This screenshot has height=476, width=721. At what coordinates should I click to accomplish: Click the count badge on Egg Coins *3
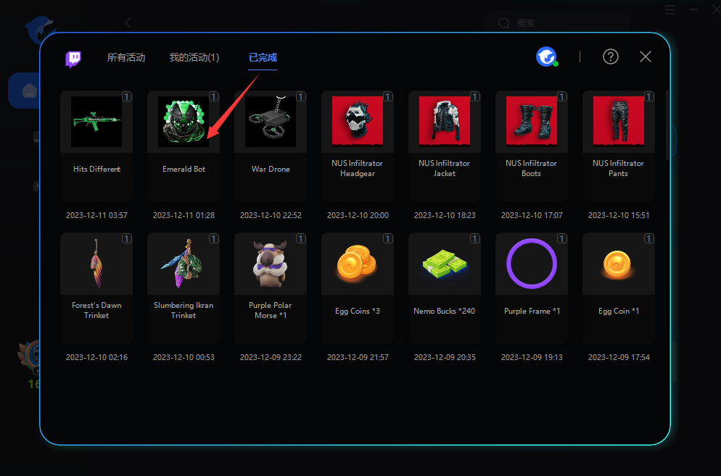tap(388, 238)
